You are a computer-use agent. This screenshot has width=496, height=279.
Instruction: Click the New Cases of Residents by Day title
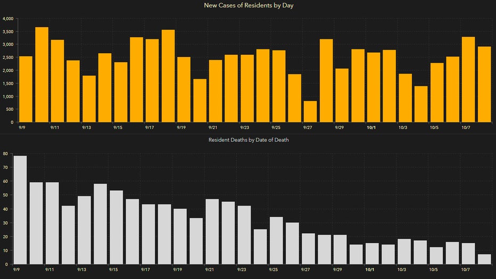247,5
